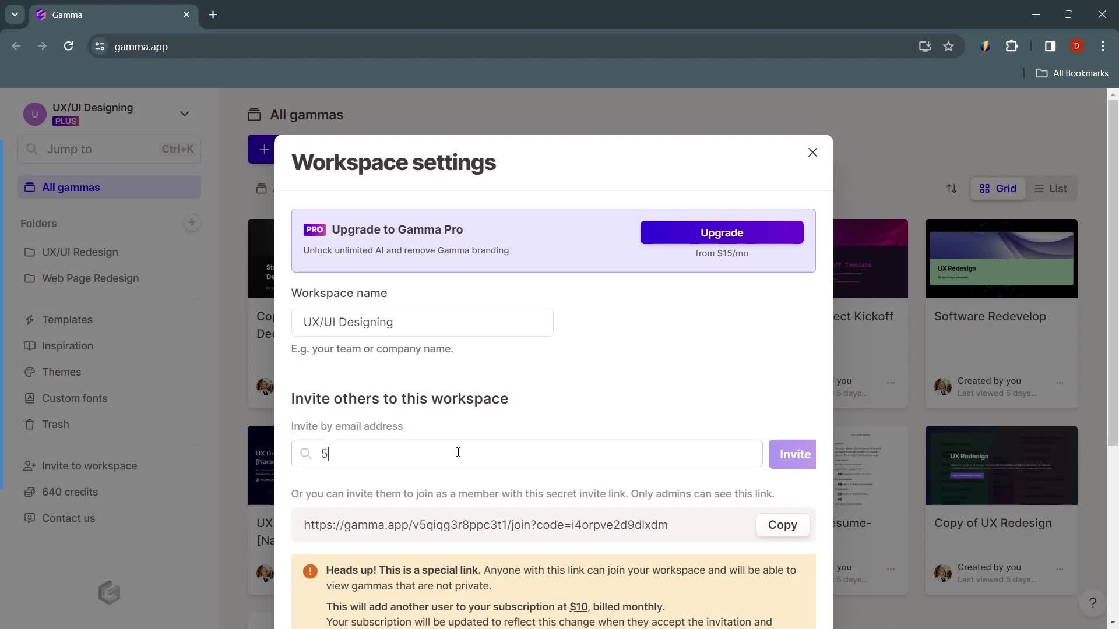Click the credits coins icon
This screenshot has height=629, width=1119.
(30, 492)
